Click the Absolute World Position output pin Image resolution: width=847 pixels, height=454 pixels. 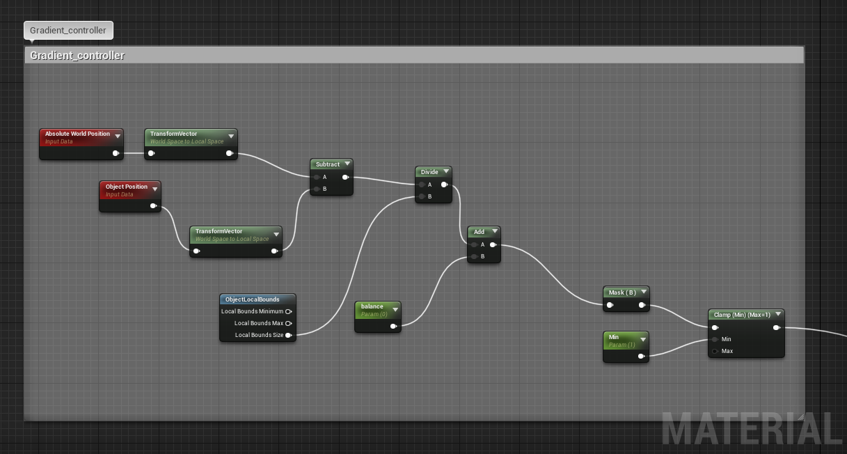(x=116, y=153)
